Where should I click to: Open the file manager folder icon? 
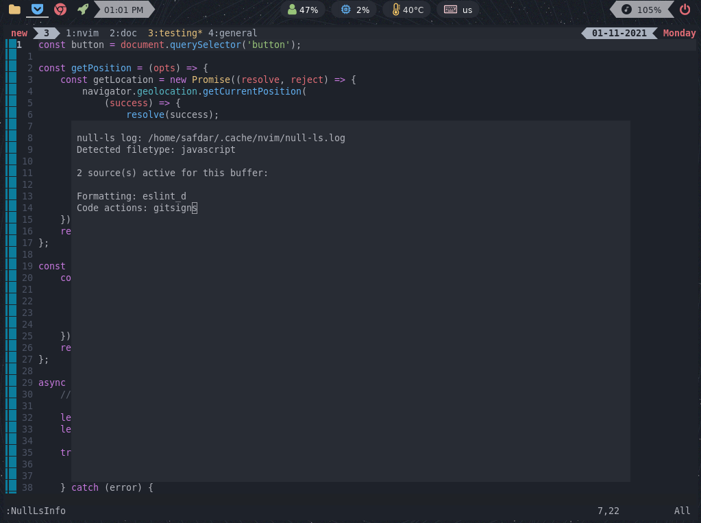coord(15,10)
